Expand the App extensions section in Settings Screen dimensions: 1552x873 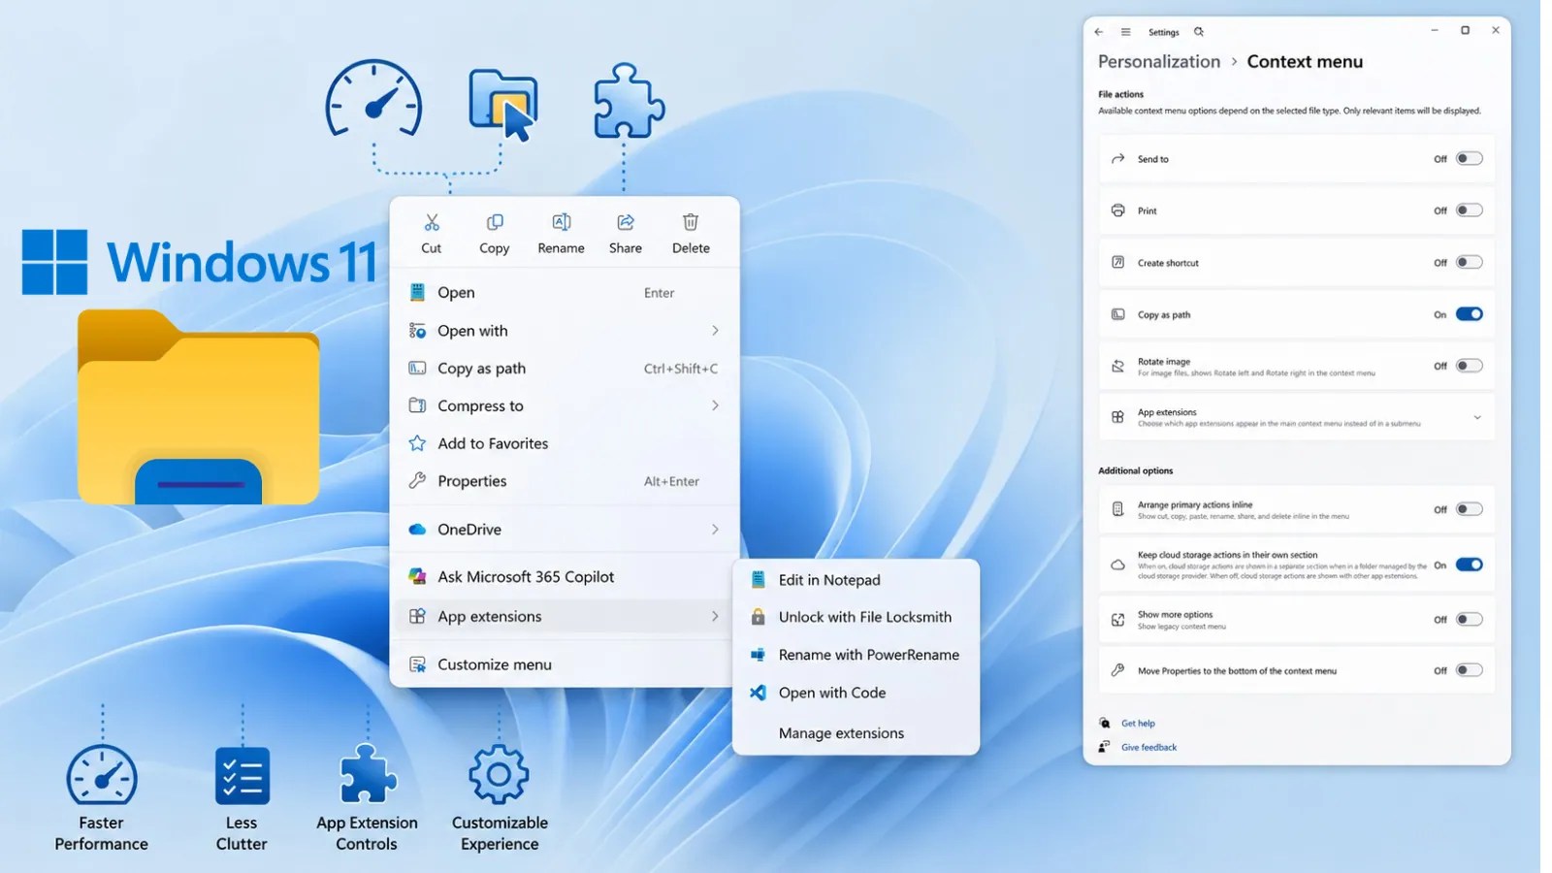[x=1477, y=418]
